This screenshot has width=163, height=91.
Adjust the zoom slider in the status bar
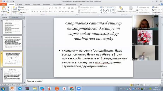150,85
